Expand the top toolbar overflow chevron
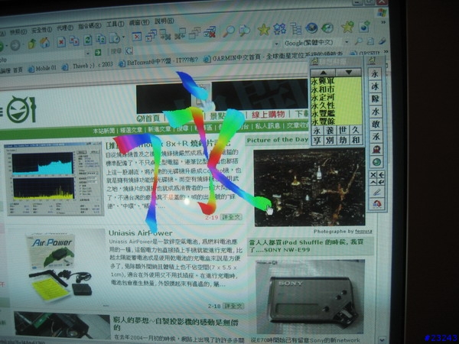The width and height of the screenshot is (459, 344). coord(383,22)
